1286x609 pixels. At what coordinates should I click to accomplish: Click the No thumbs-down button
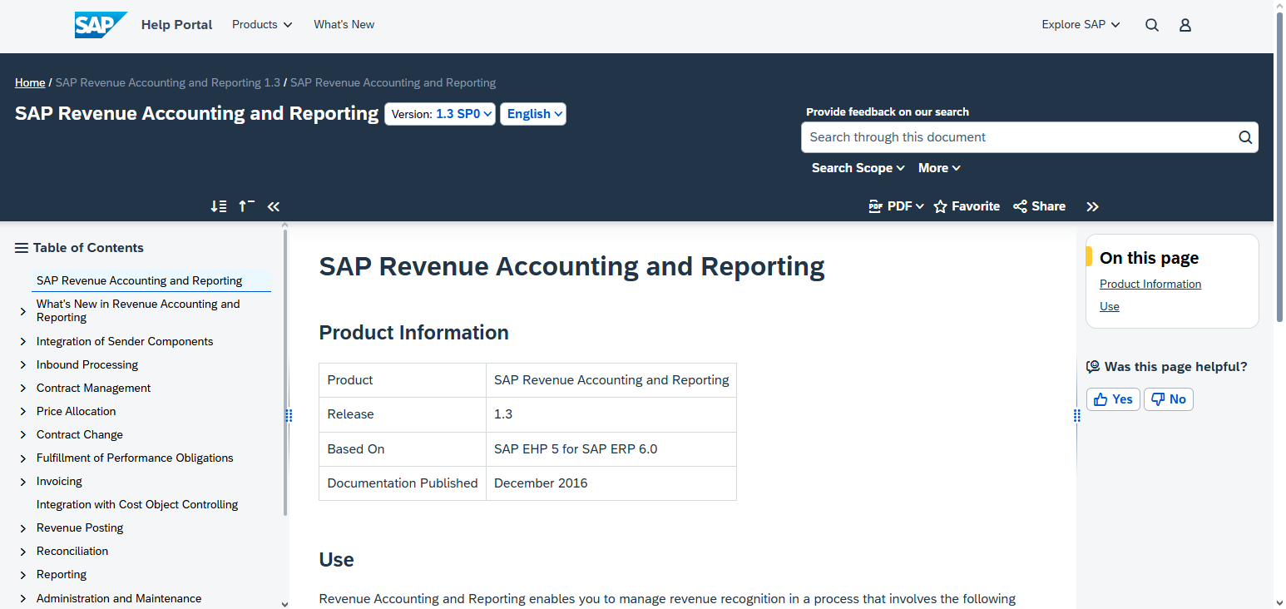pos(1169,399)
